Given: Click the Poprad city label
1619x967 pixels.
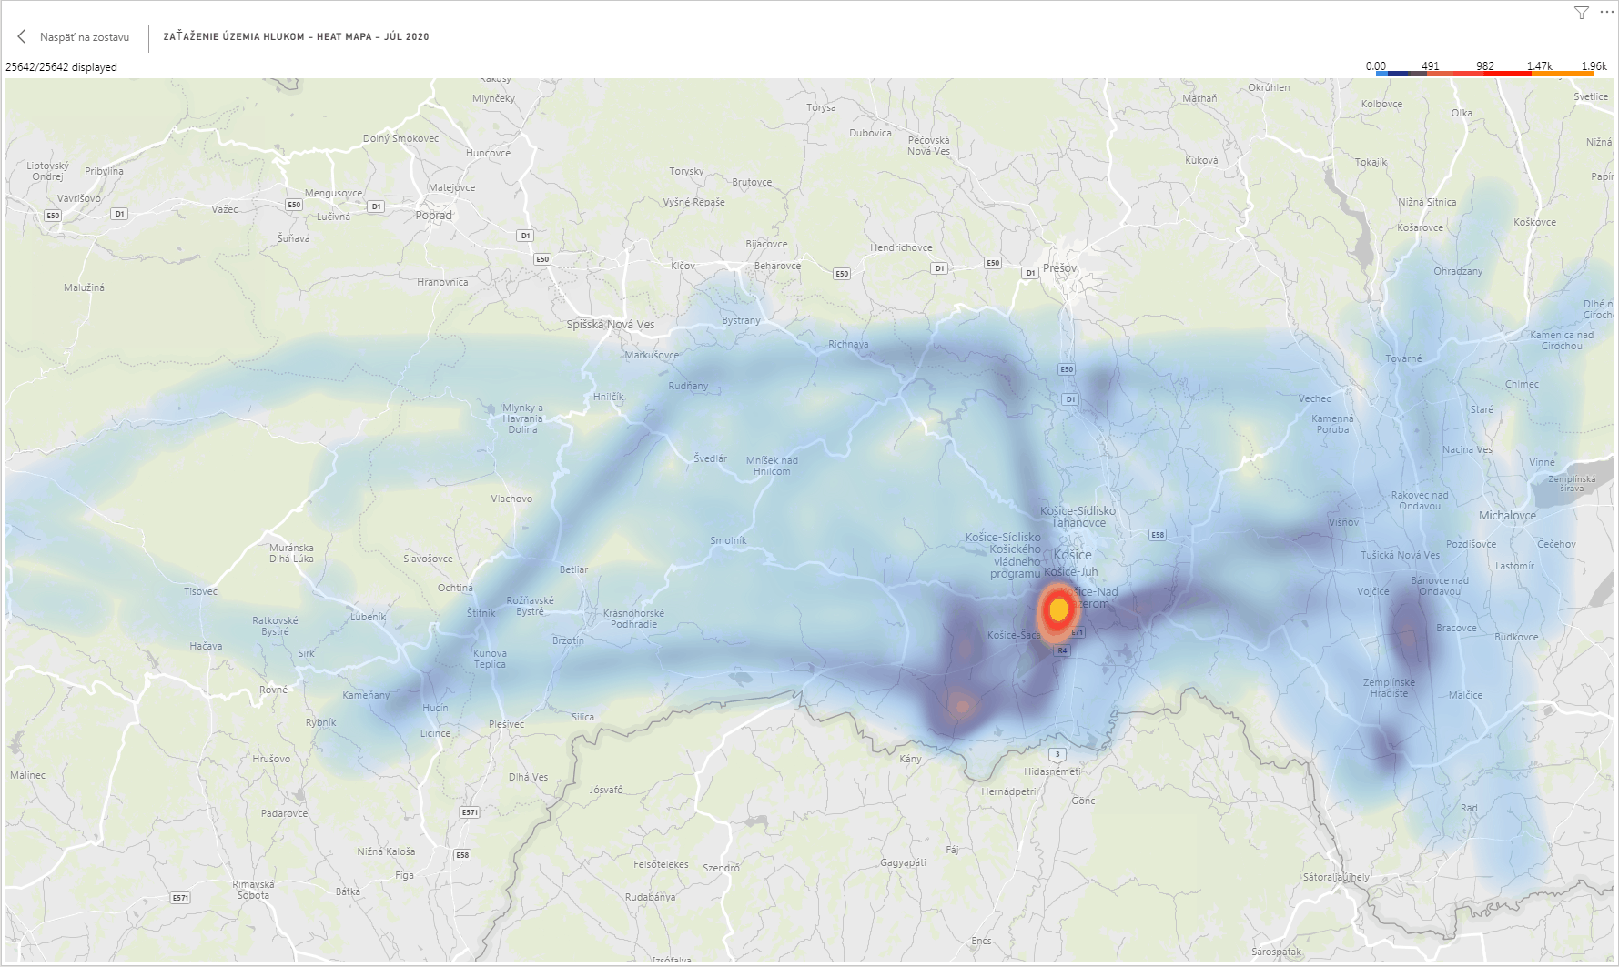Looking at the screenshot, I should click(433, 216).
